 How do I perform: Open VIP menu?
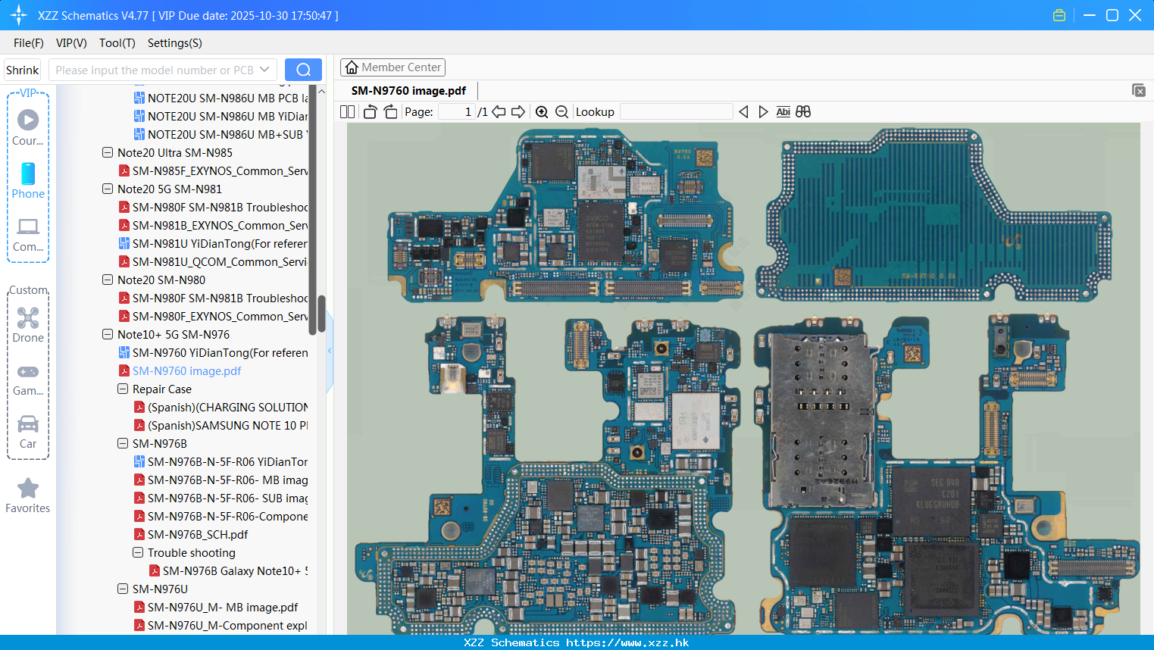[x=71, y=43]
